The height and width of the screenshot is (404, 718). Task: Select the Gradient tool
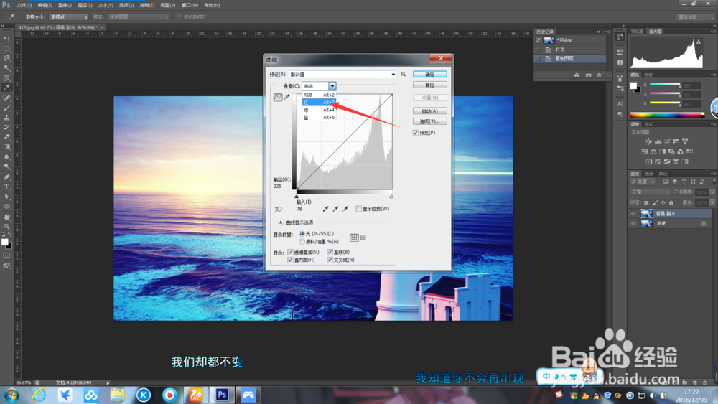coord(7,147)
